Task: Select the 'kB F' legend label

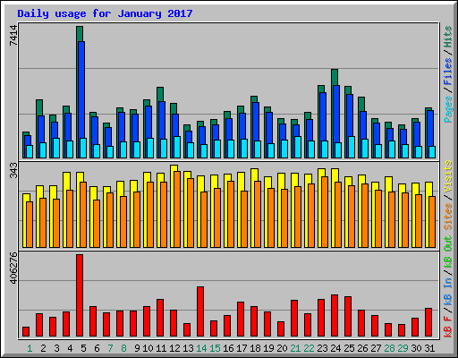Action: pos(448,327)
